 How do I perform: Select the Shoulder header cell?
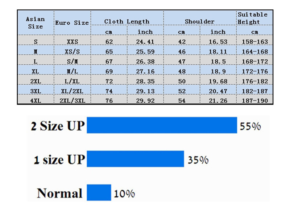point(199,21)
